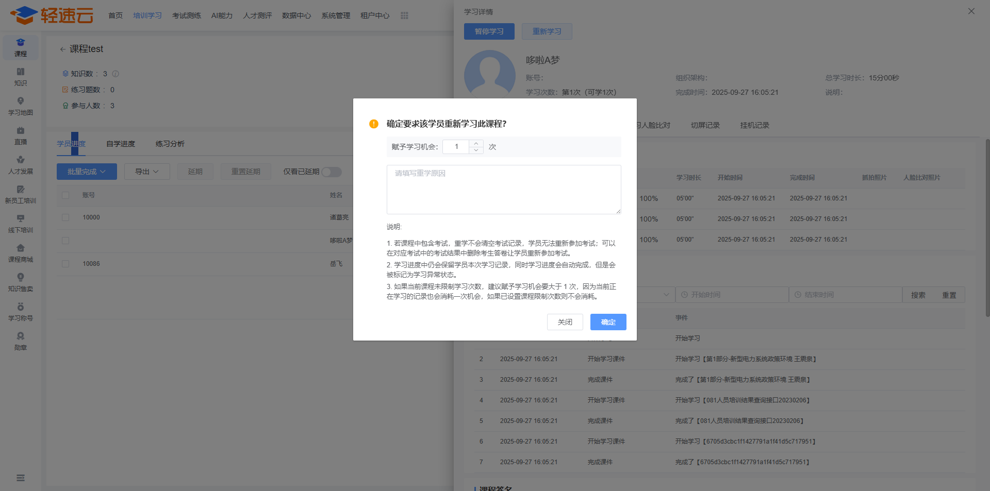
Task: Click the 请填写重学原因 text area
Action: pos(503,189)
